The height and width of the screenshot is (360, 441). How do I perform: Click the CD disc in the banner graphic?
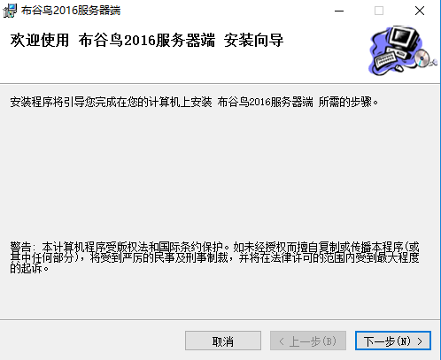pyautogui.click(x=422, y=57)
